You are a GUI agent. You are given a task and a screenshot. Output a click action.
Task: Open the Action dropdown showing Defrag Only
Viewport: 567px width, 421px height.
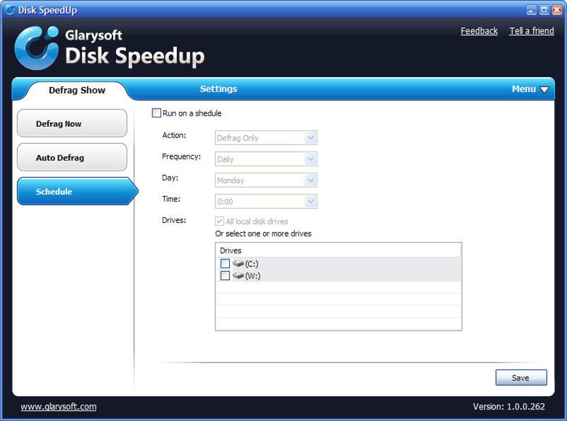point(266,138)
